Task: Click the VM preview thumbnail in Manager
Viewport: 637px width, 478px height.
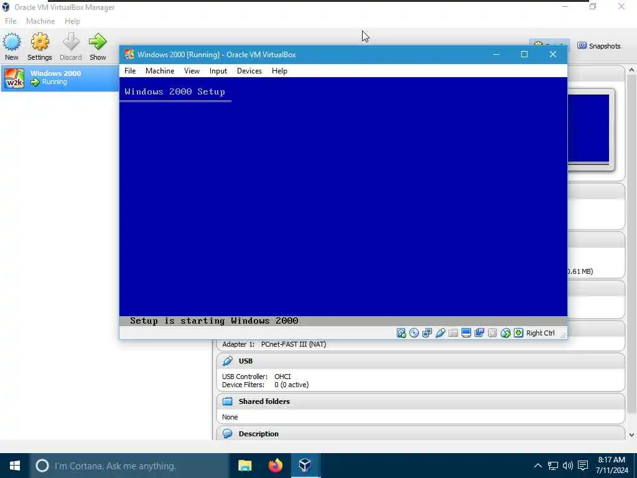Action: pyautogui.click(x=588, y=128)
